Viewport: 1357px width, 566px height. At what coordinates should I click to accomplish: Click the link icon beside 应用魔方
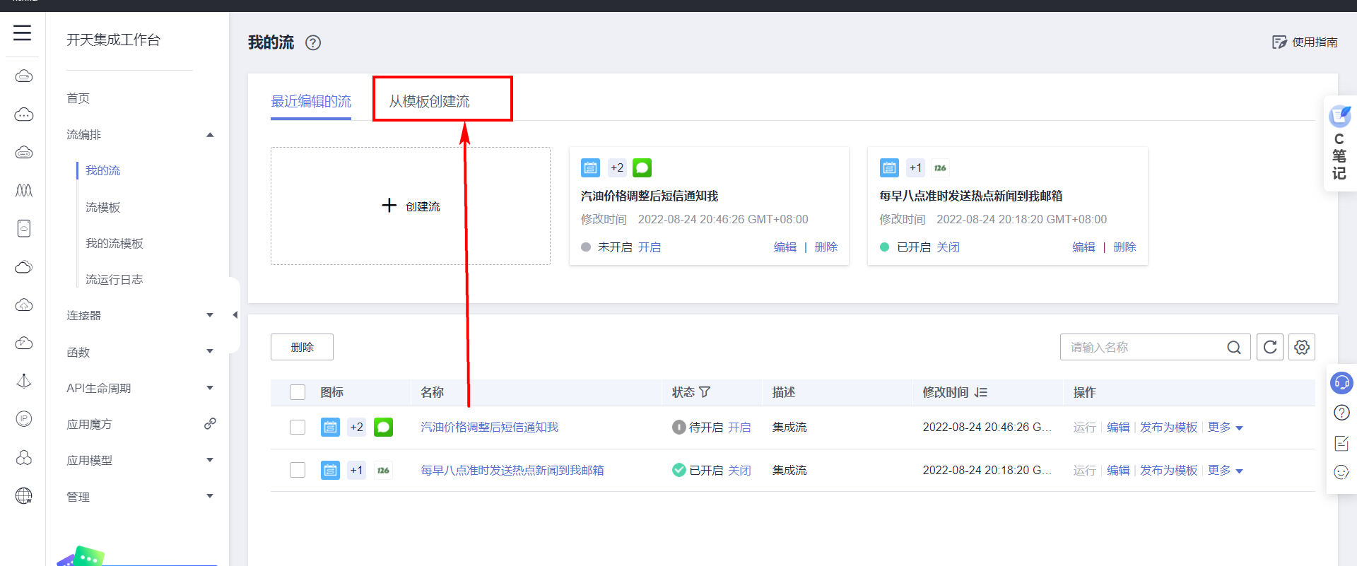pyautogui.click(x=210, y=424)
